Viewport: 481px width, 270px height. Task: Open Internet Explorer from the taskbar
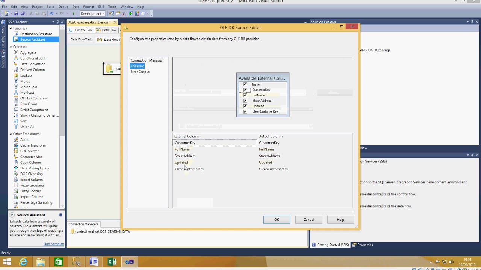coord(23,262)
